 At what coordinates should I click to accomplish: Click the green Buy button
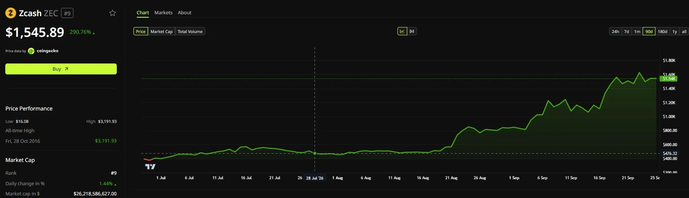(61, 69)
